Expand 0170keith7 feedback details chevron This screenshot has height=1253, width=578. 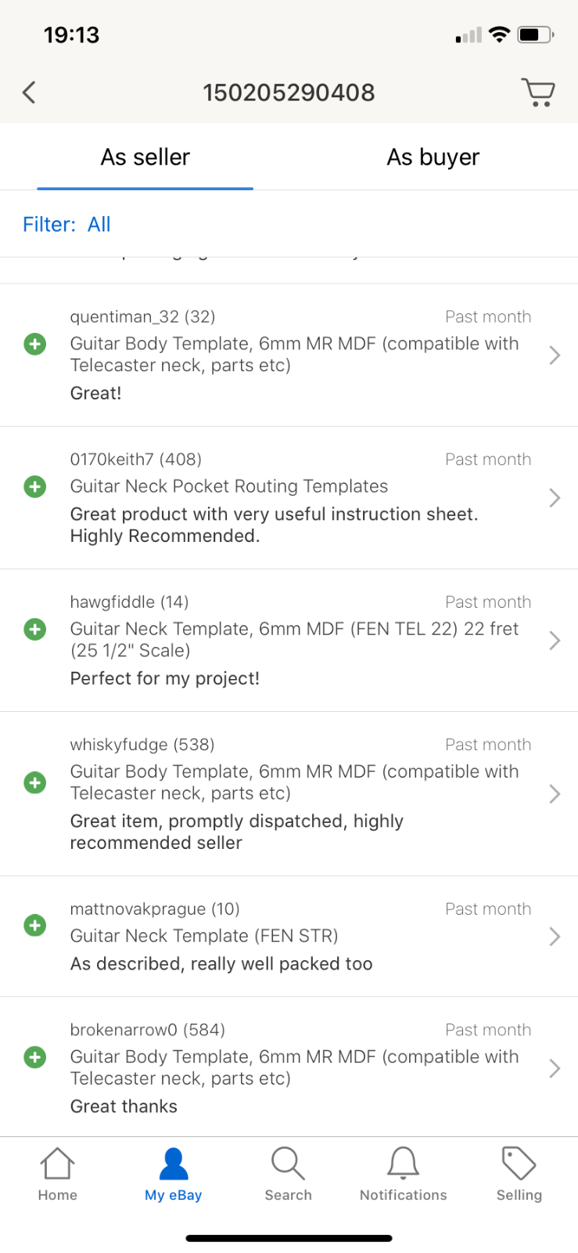click(555, 498)
